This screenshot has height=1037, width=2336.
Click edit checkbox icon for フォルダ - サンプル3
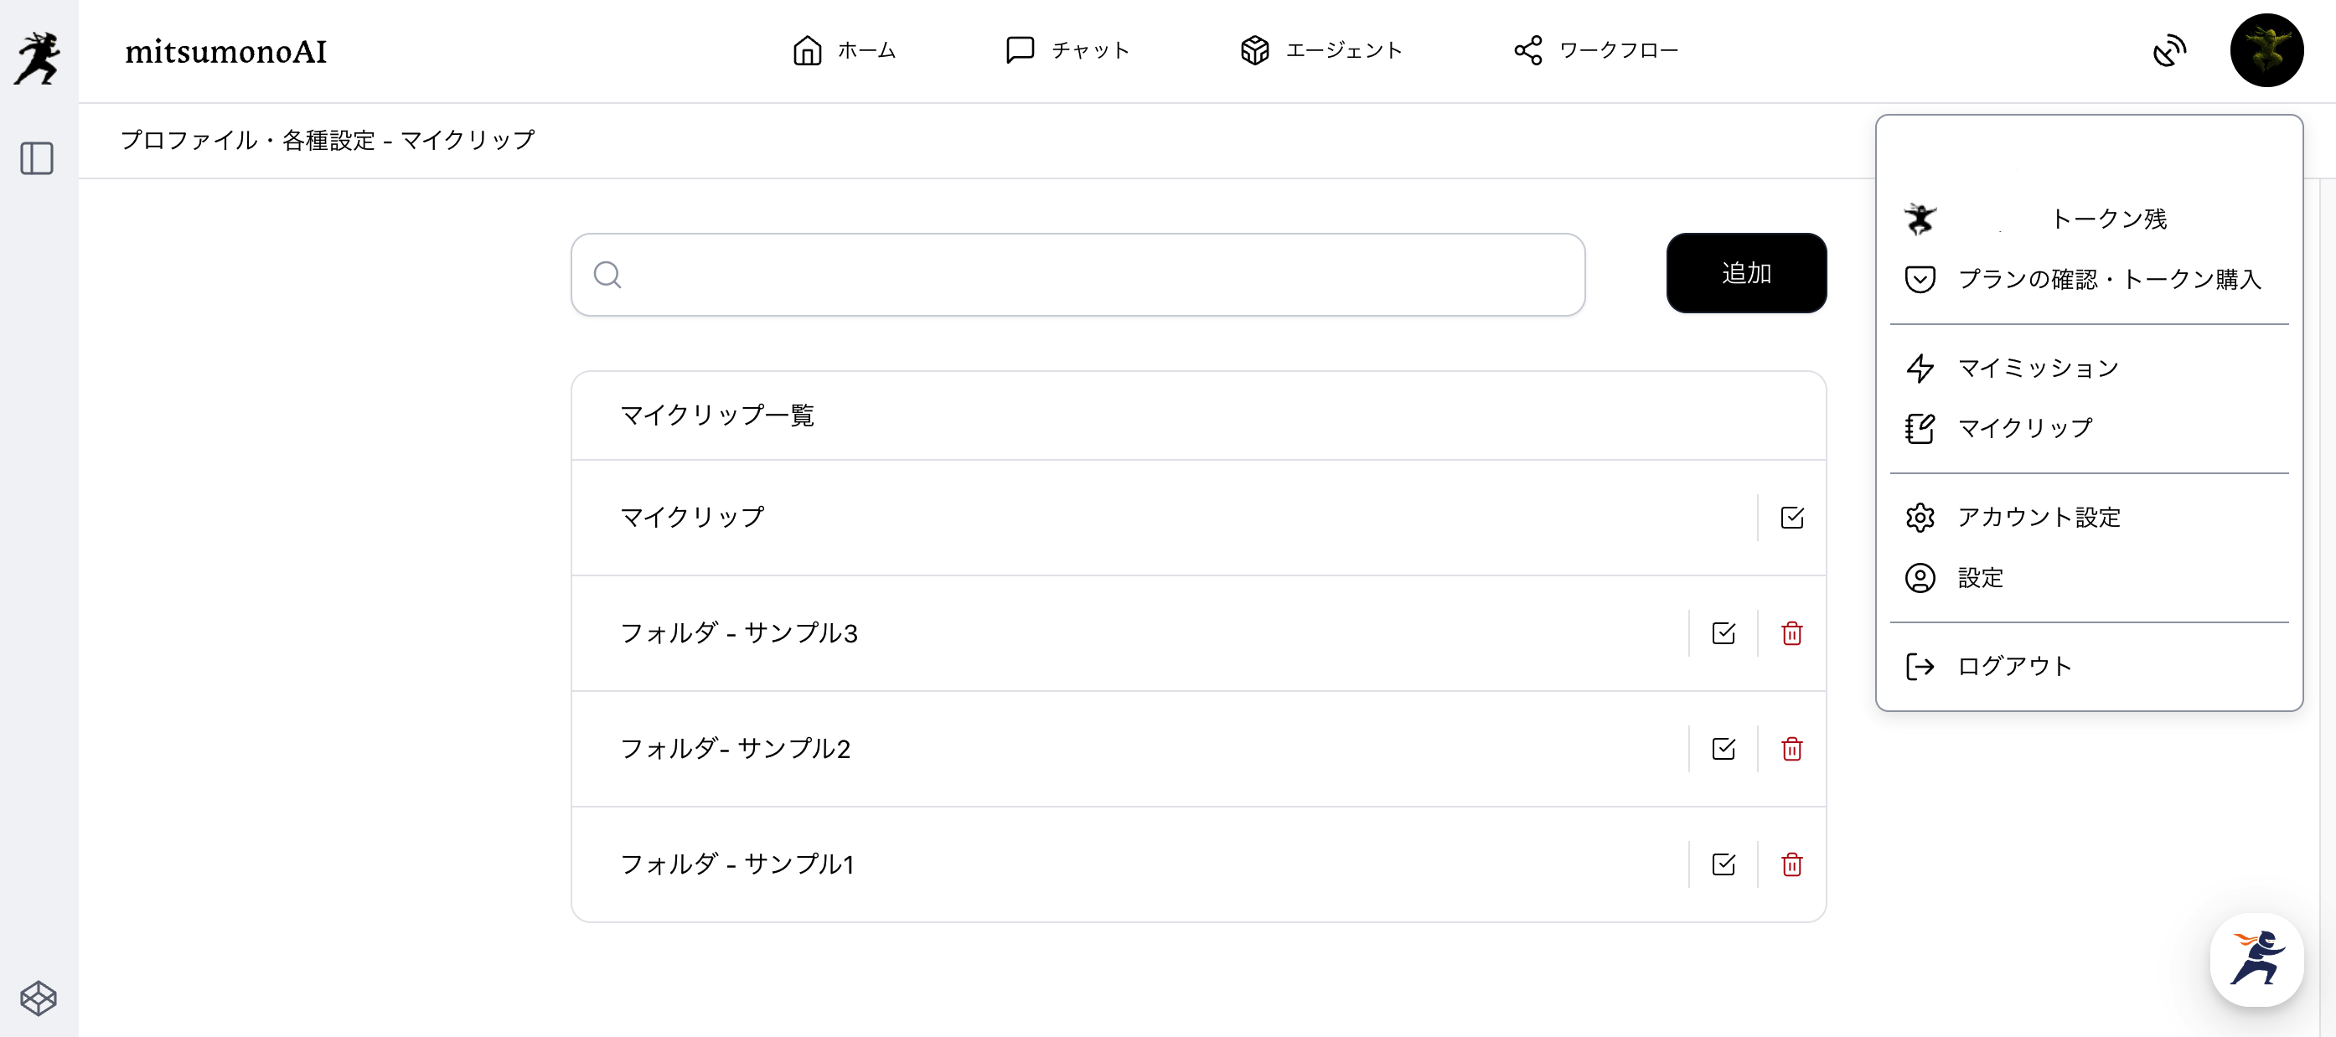pyautogui.click(x=1723, y=633)
